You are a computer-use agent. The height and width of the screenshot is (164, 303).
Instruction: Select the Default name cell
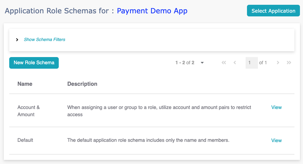(x=25, y=140)
